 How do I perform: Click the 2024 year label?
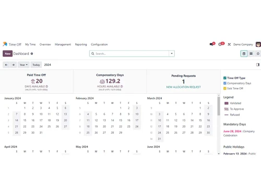point(48,65)
